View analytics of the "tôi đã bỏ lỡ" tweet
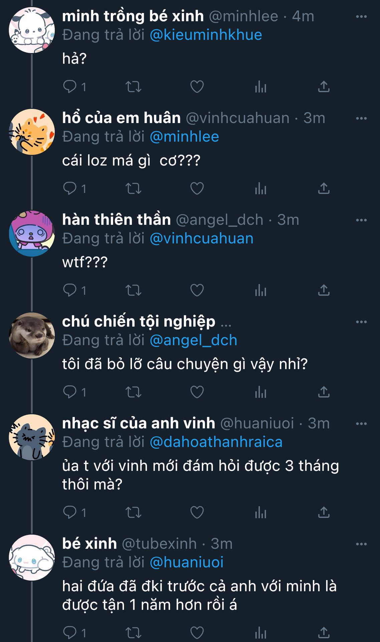The image size is (380, 642). click(x=260, y=392)
